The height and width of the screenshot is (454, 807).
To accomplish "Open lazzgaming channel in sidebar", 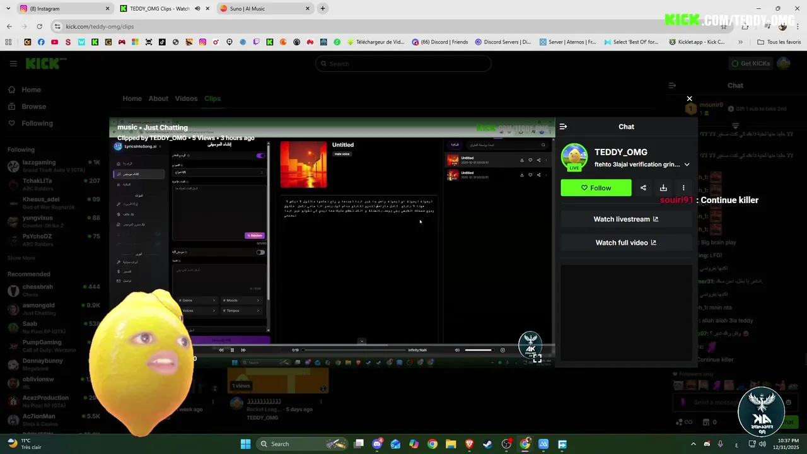I will [x=54, y=166].
